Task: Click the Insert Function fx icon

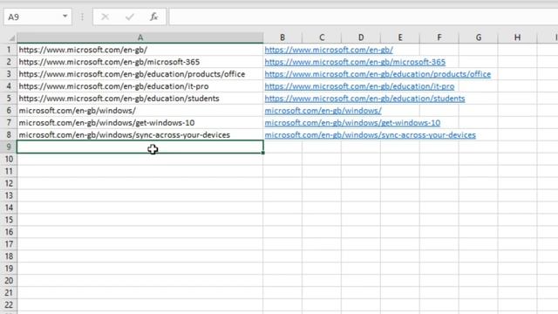Action: (153, 17)
